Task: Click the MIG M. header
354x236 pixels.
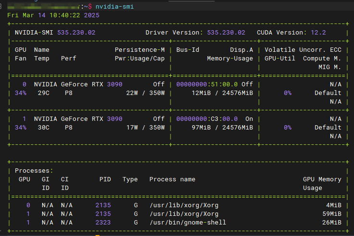Action: [x=330, y=67]
